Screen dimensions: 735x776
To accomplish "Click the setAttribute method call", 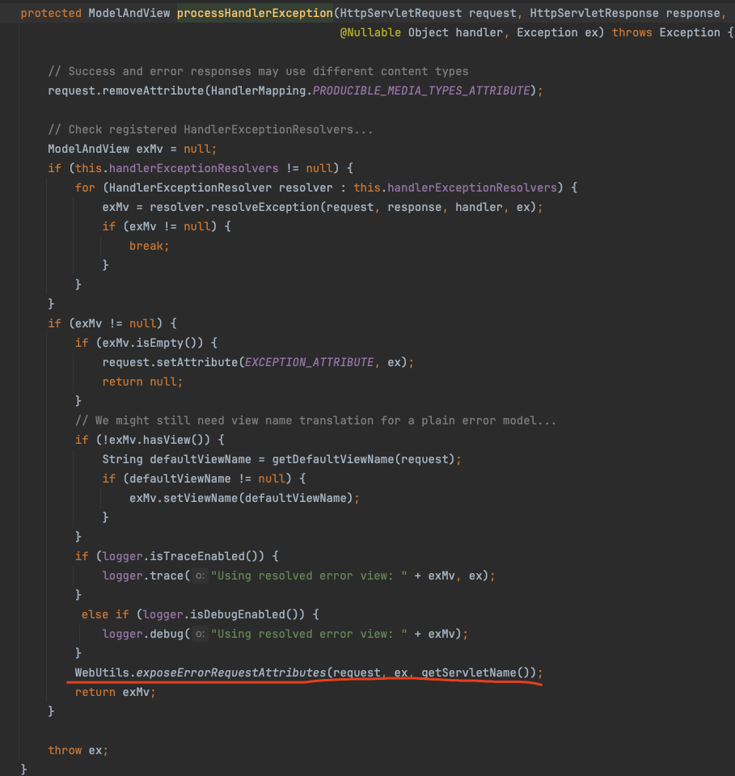I will [x=197, y=362].
